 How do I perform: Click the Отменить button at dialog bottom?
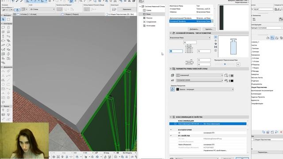[227, 158]
